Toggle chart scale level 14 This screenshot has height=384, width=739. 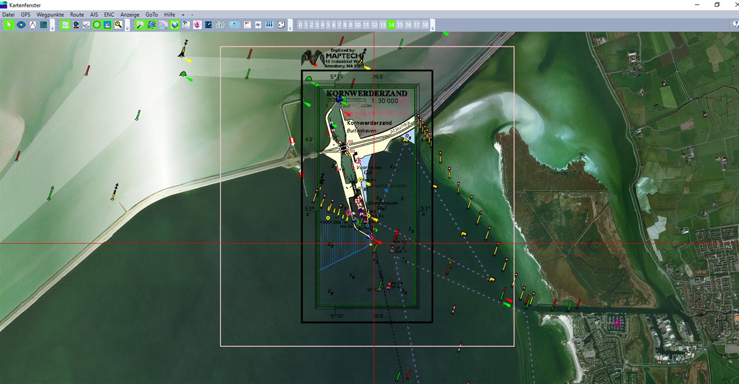[392, 24]
